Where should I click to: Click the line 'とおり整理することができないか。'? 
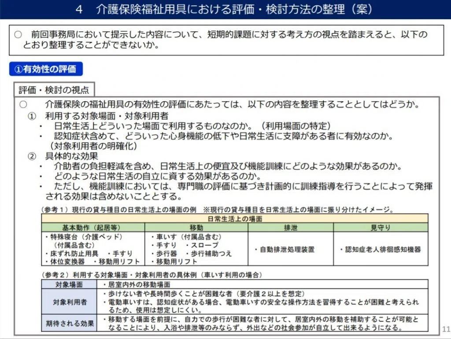[91, 45]
